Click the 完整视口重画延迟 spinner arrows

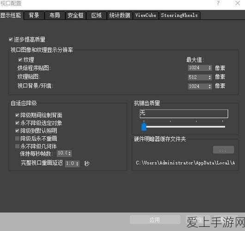(x=77, y=164)
